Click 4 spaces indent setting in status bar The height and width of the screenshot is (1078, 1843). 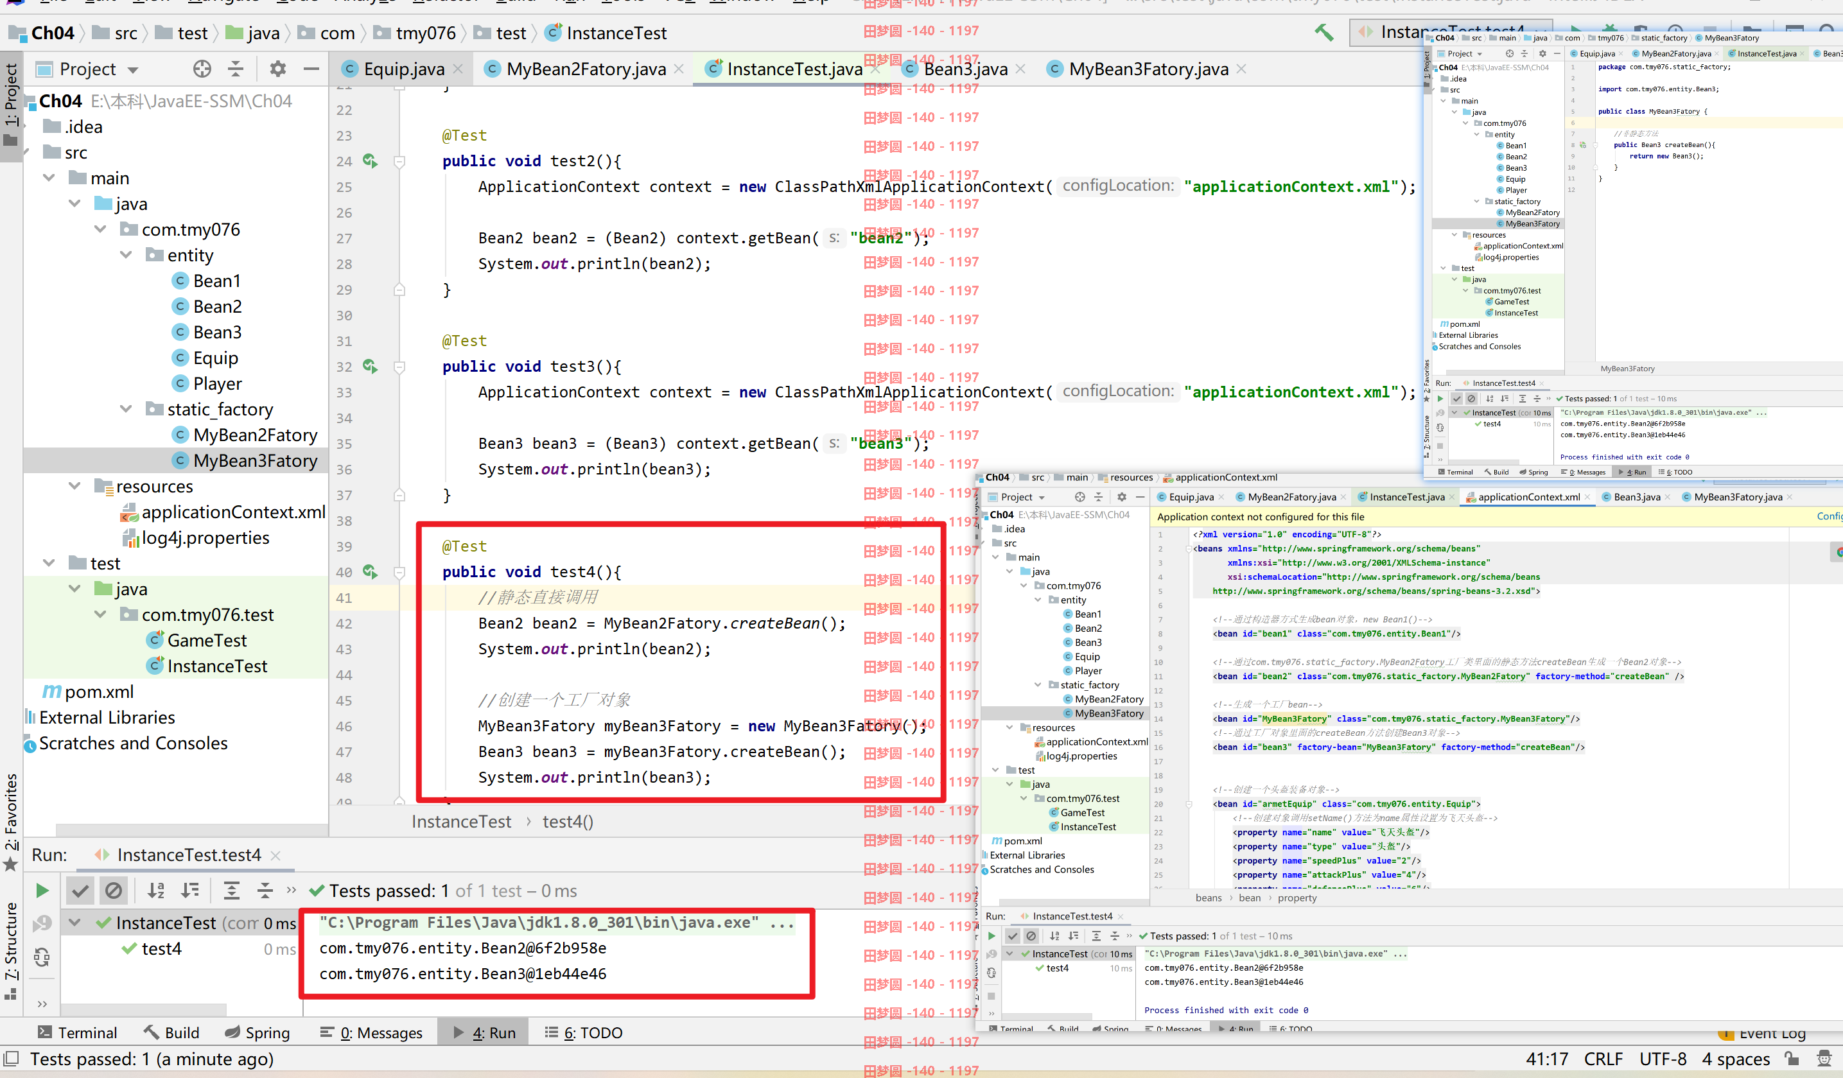click(1736, 1059)
